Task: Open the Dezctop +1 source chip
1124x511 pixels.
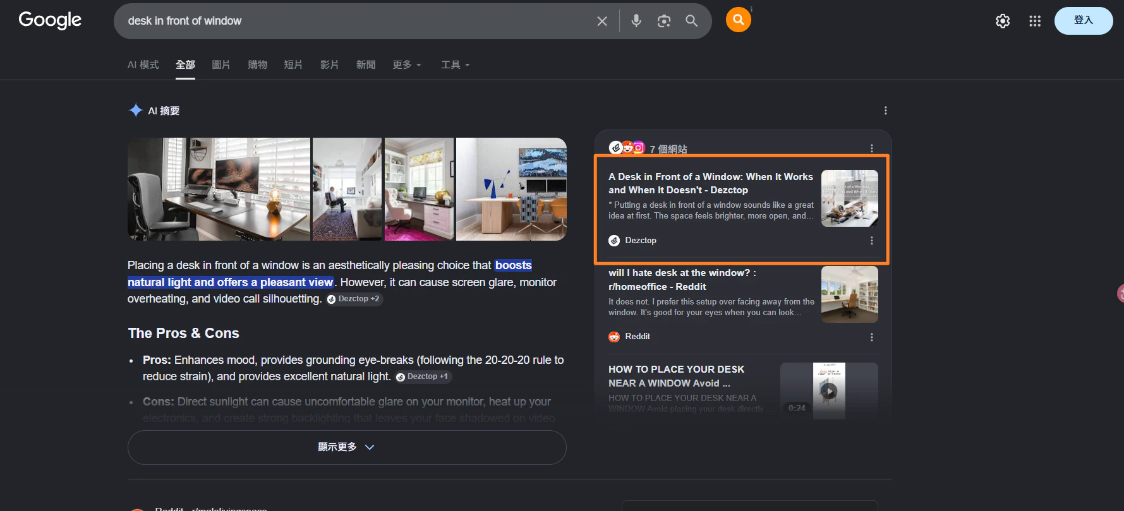Action: [423, 376]
